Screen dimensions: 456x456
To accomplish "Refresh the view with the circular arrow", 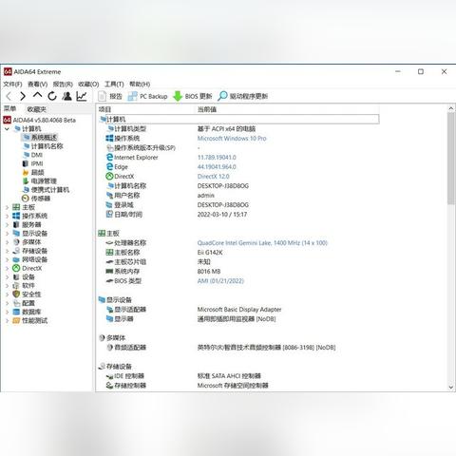I will [x=52, y=96].
